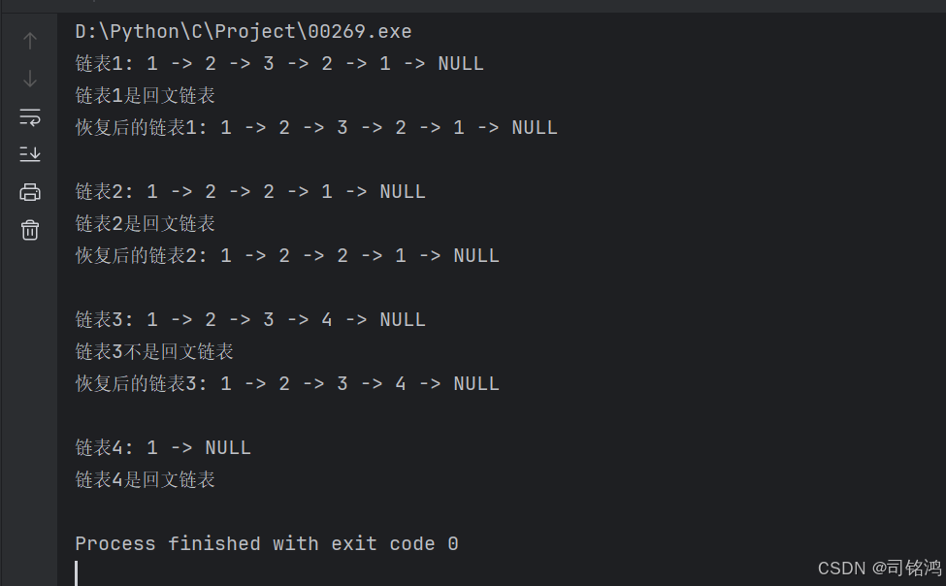Click the D:\Python\C\Project\00269.exe path line
Screen dimensions: 946x586
pos(244,31)
